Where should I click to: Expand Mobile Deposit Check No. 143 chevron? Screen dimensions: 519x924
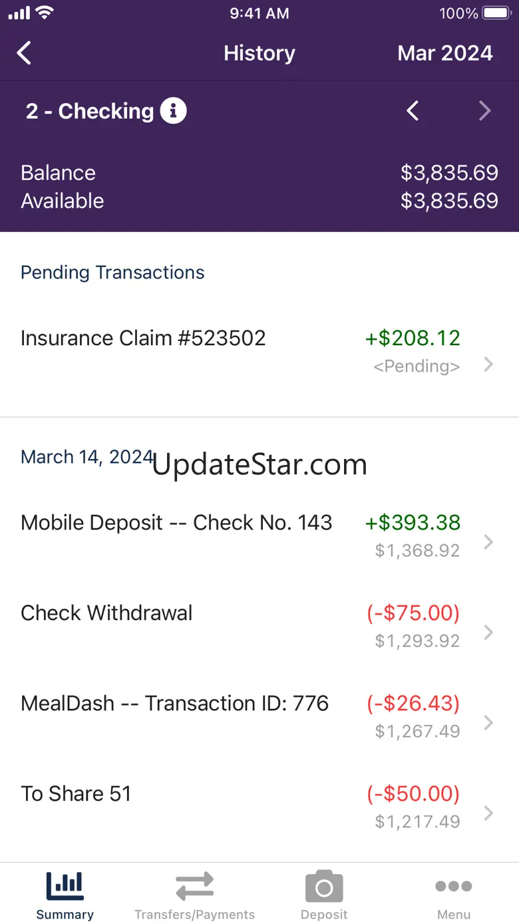(x=488, y=542)
